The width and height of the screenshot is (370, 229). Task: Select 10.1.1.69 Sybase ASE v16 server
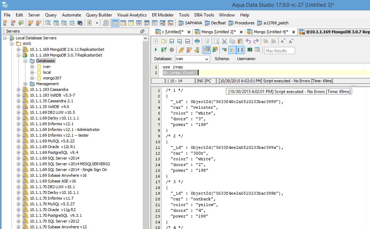coord(53,181)
